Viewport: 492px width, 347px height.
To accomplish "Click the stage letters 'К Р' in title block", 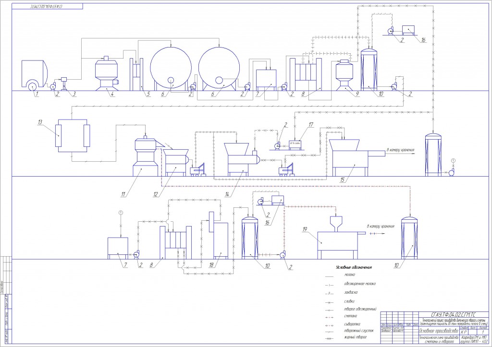I will [x=464, y=332].
